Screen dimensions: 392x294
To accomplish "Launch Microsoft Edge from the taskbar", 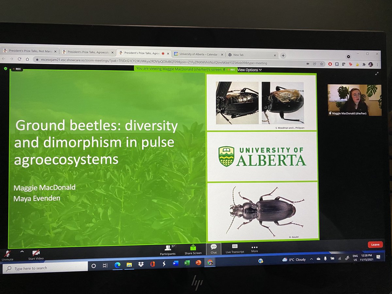I will 117,265.
